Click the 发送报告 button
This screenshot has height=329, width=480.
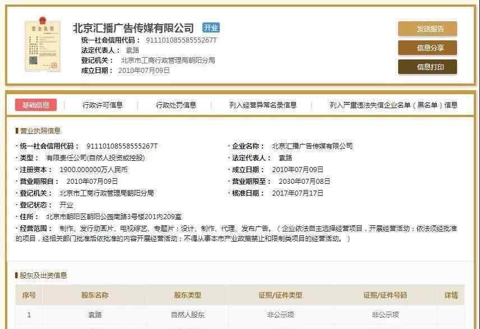(x=427, y=29)
